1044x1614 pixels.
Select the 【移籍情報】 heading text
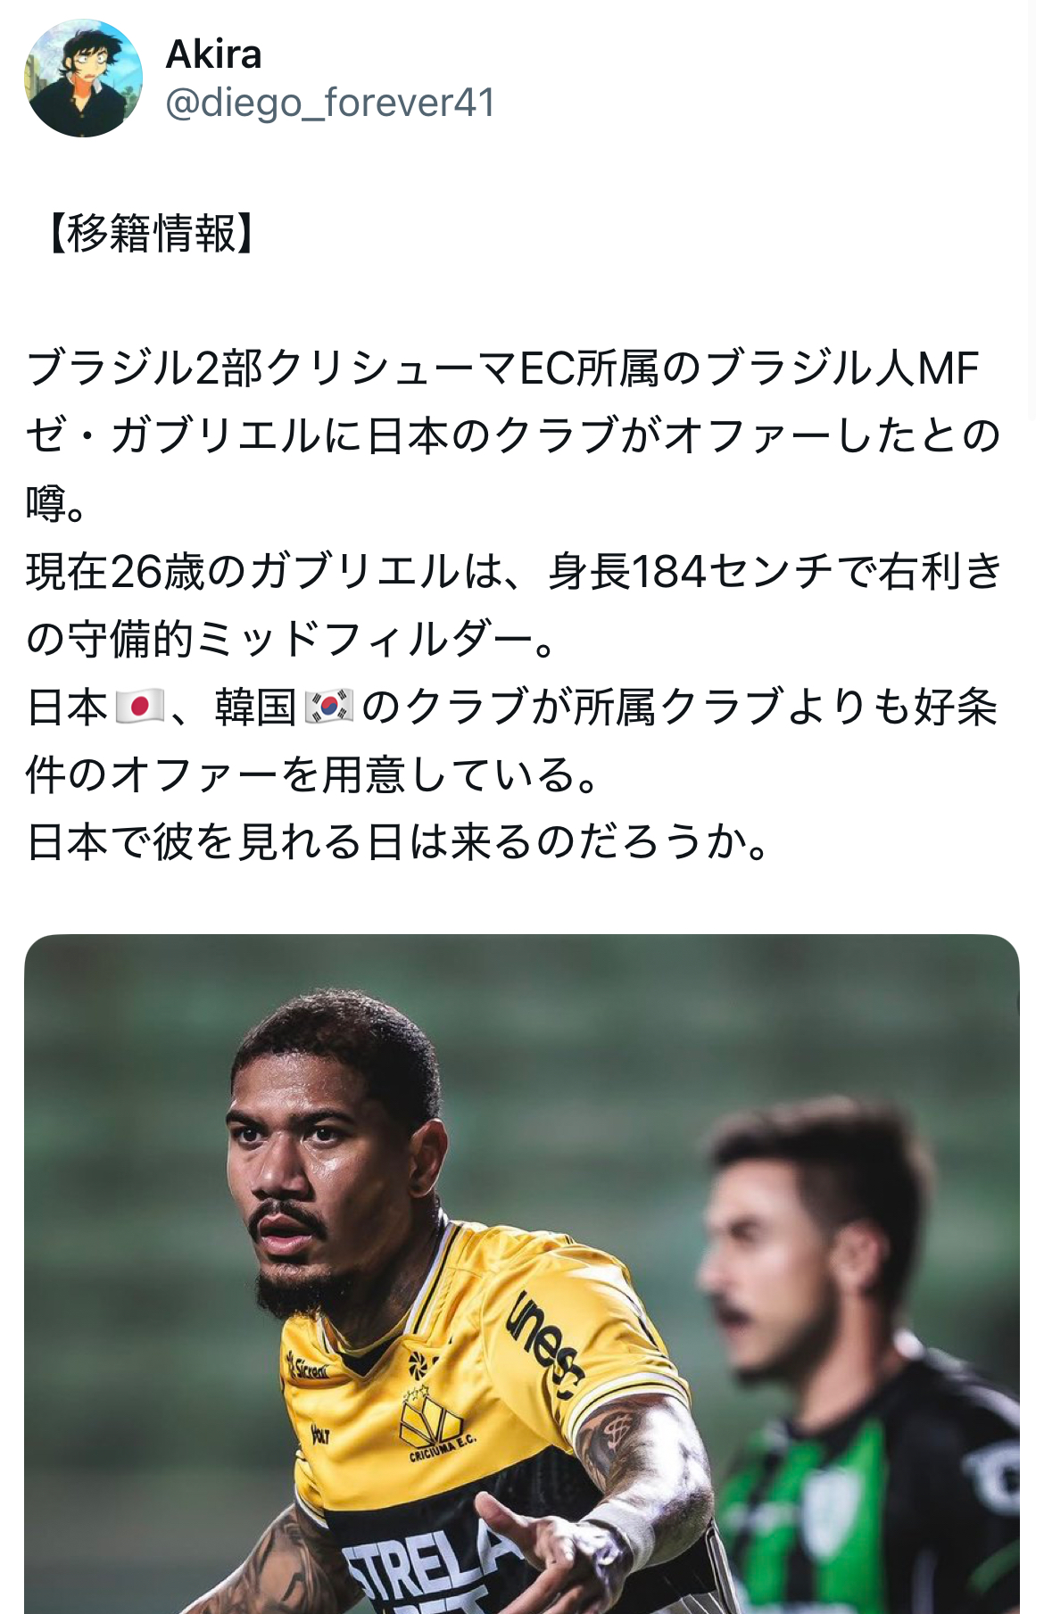coord(151,234)
